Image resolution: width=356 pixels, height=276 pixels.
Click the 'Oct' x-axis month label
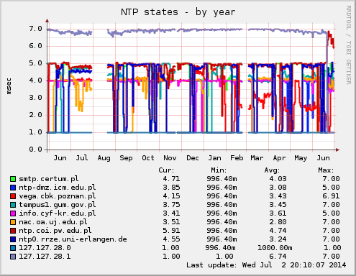pyautogui.click(x=148, y=158)
